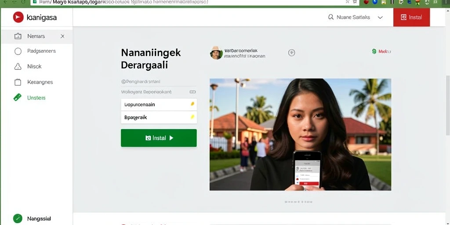Click the icon on red Instal button
450x225 pixels.
pos(403,17)
